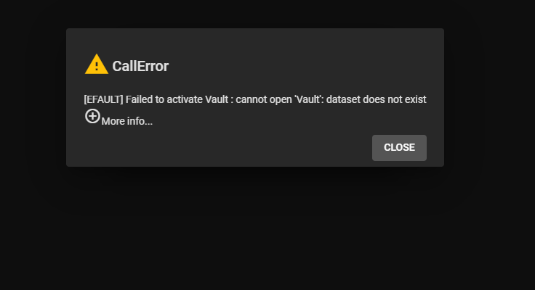Click the 'dataset does not exist' message
Viewport: 535px width, 290px height.
376,99
